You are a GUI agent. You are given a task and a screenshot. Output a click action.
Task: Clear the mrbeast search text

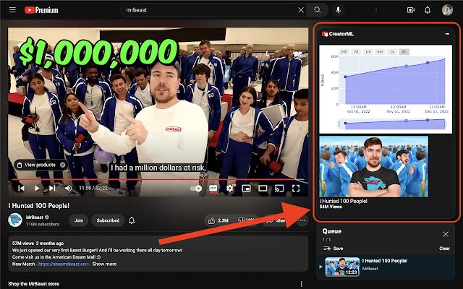point(301,10)
